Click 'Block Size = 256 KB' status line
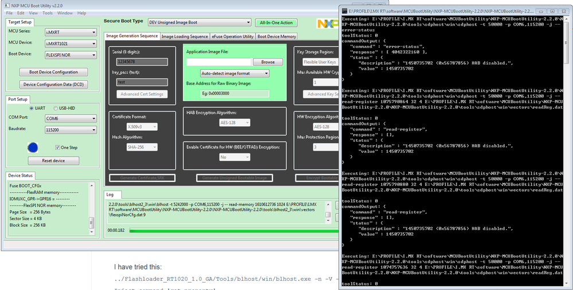The width and height of the screenshot is (573, 290). tap(28, 225)
